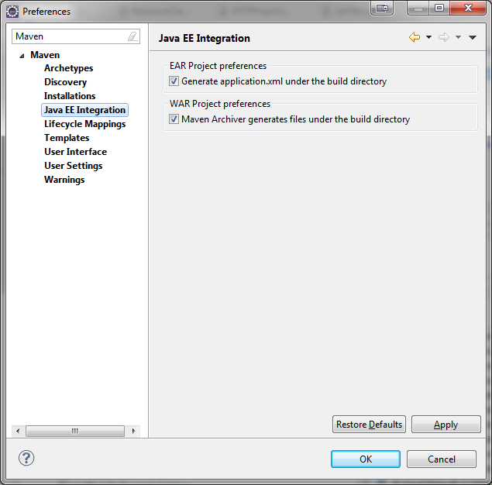Open the Archetypes preference page

pyautogui.click(x=68, y=68)
